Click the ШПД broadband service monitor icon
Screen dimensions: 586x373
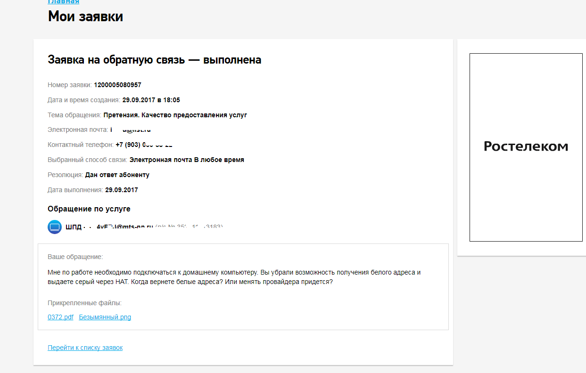(54, 227)
